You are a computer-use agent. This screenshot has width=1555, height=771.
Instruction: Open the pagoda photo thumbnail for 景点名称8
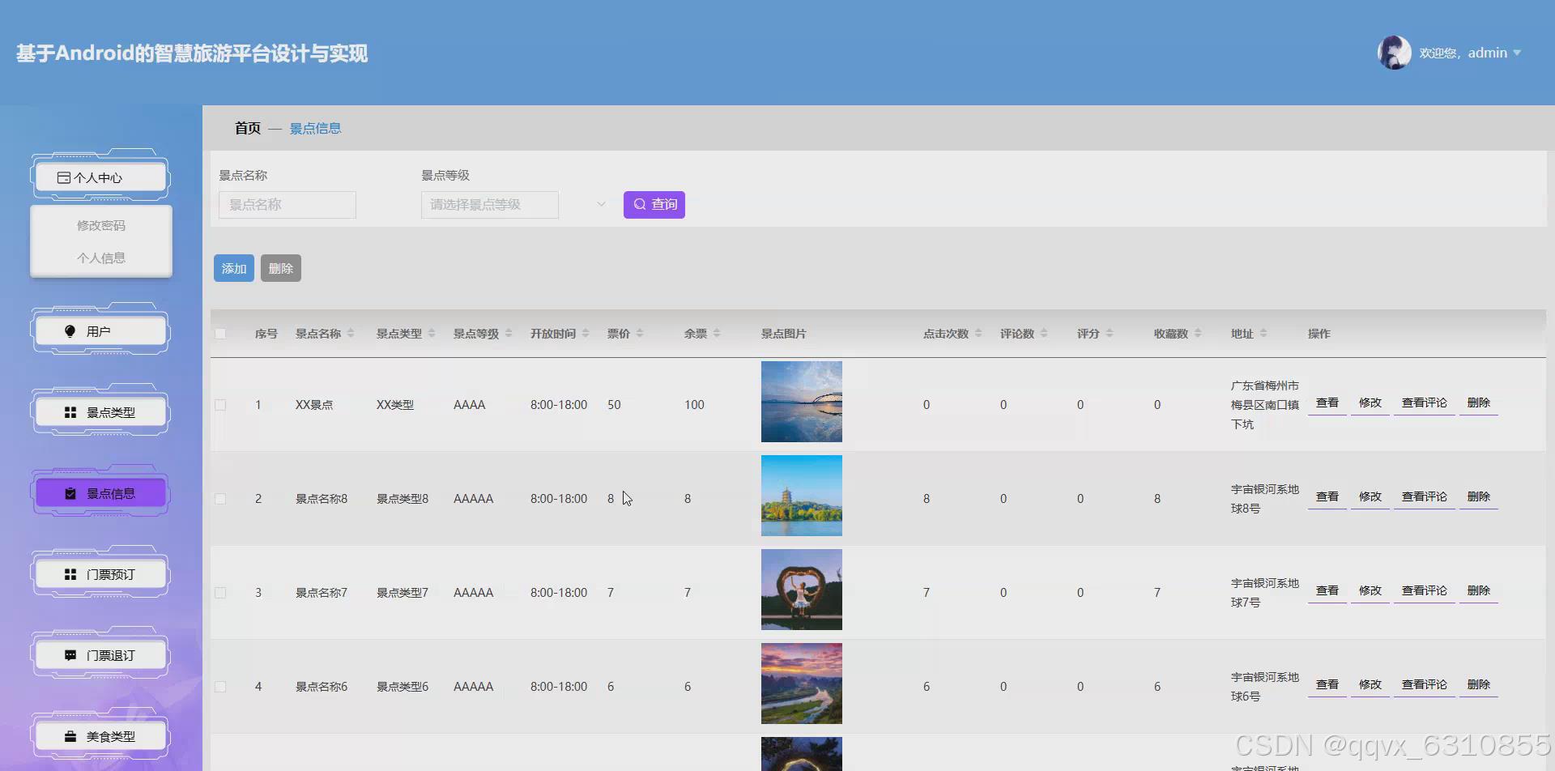[x=802, y=496]
